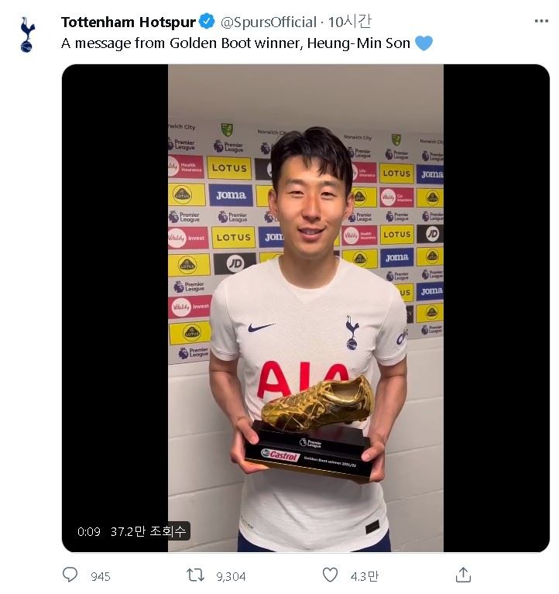The height and width of the screenshot is (594, 559).
Task: Open the share upload icon
Action: [463, 575]
